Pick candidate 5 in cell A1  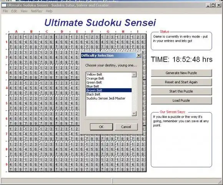click(15, 42)
